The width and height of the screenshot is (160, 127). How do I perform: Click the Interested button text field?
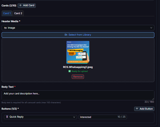[103, 117]
